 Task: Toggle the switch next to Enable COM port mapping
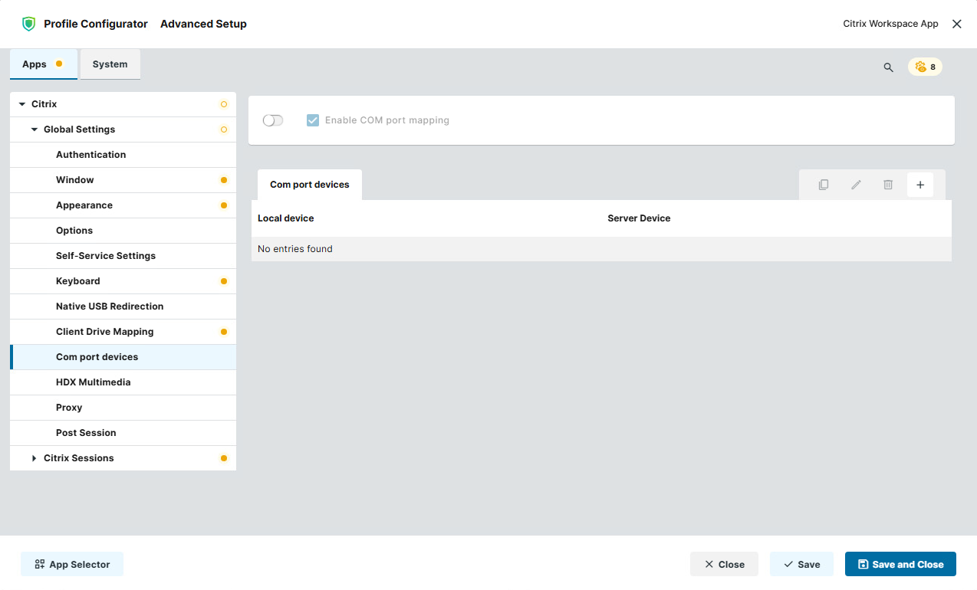coord(273,120)
